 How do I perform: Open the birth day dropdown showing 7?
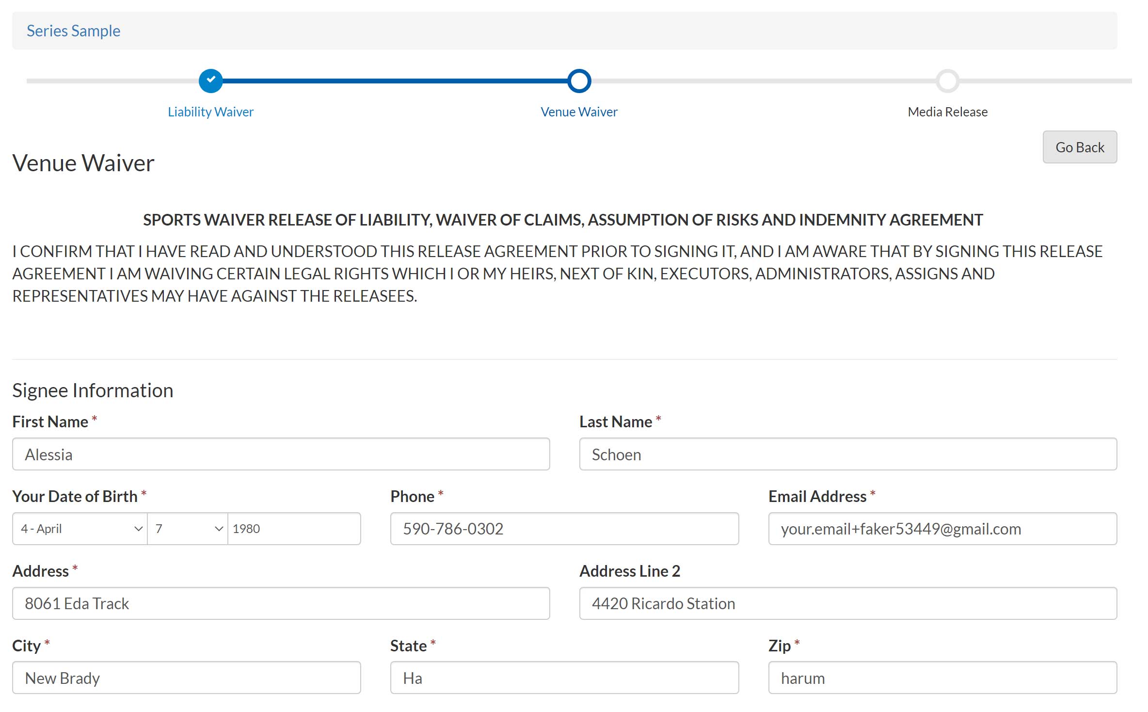[x=188, y=529]
